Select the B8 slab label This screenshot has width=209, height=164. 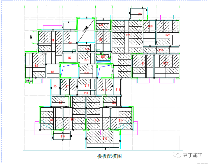(x=61, y=103)
